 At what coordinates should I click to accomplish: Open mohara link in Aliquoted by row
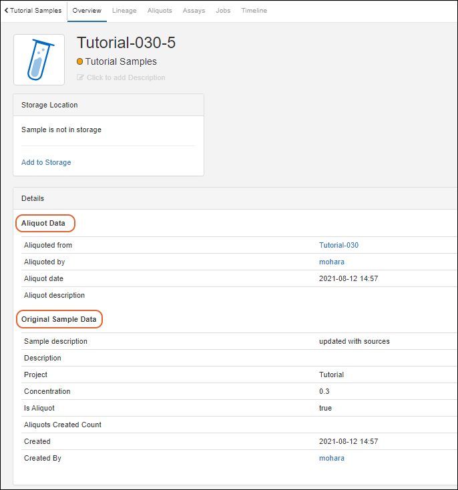(331, 262)
